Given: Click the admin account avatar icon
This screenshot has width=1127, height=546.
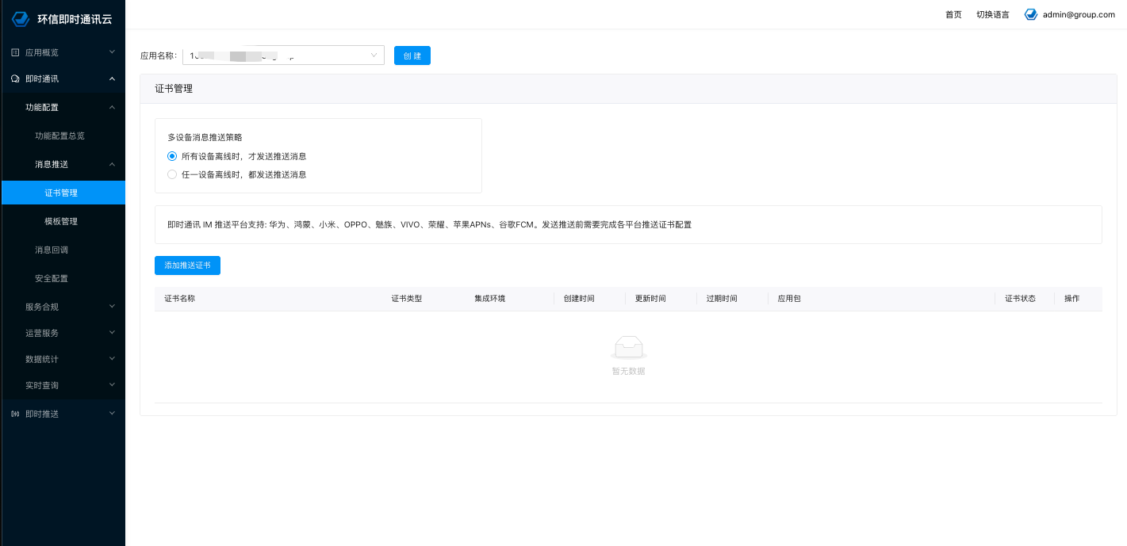Looking at the screenshot, I should [1031, 14].
